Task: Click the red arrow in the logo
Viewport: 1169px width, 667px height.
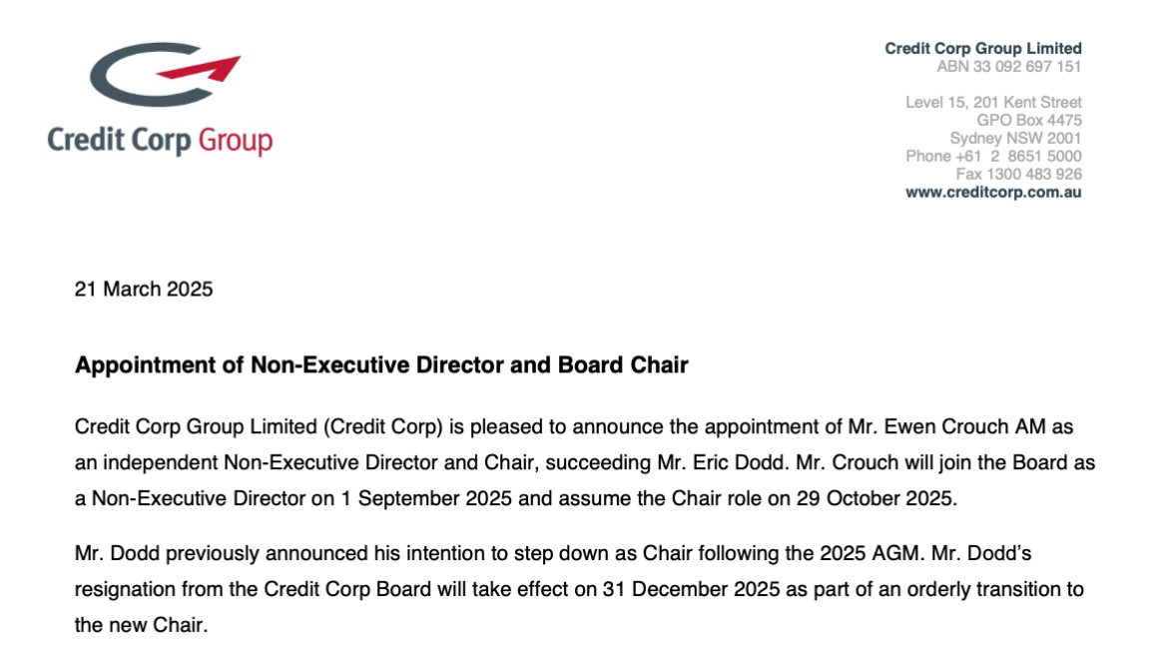Action: click(x=199, y=69)
